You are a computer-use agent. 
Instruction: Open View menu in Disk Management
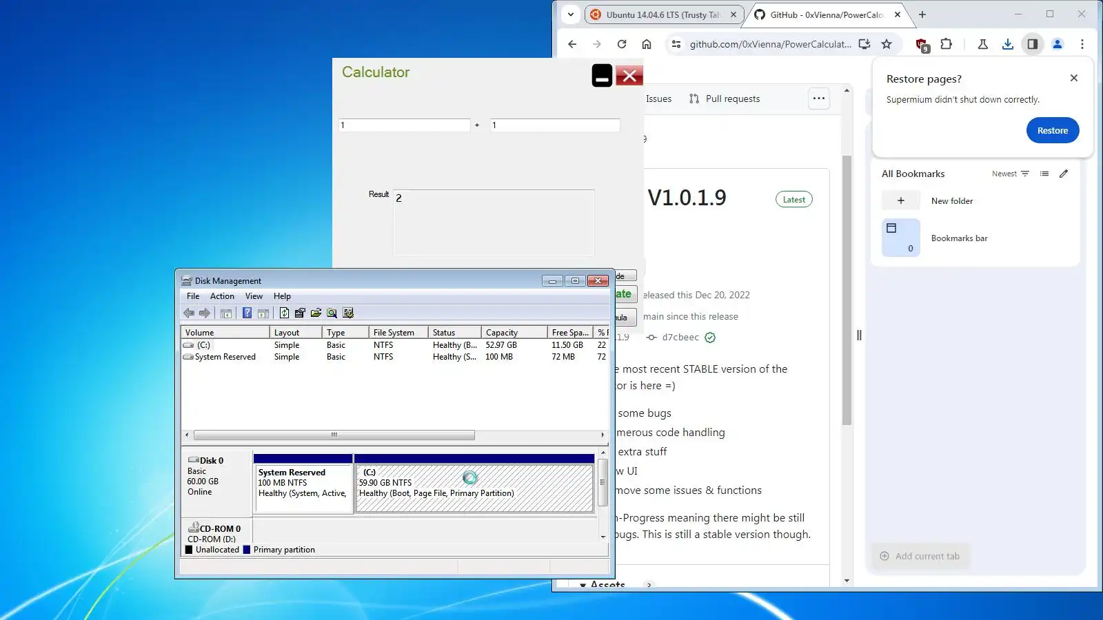[254, 296]
